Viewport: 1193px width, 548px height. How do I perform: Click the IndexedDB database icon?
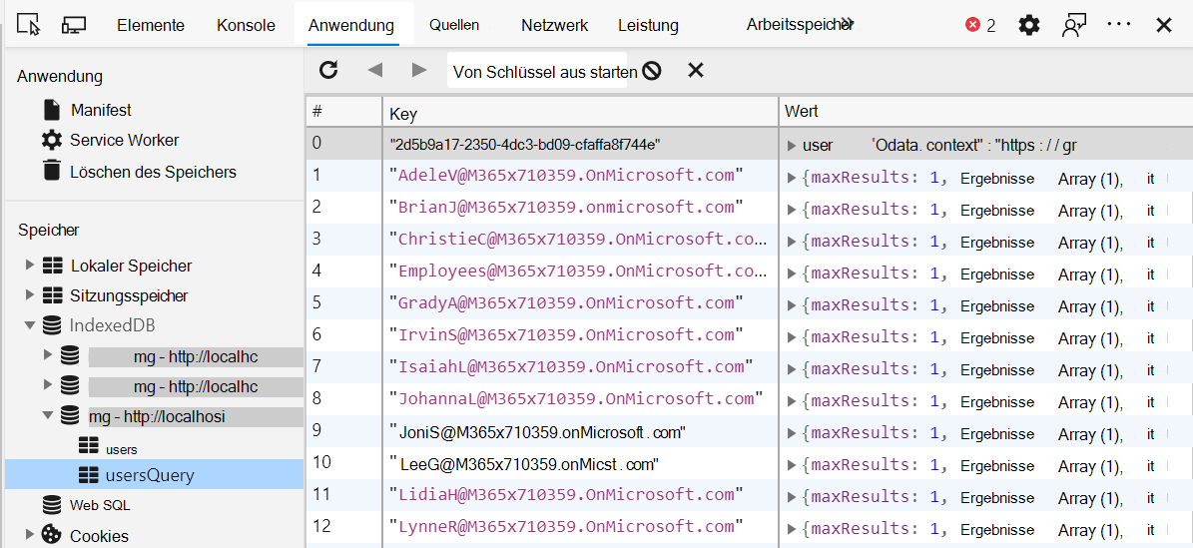pos(52,325)
